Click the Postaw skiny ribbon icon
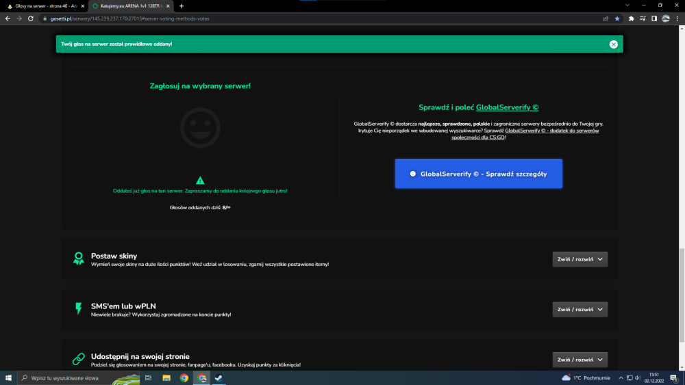The height and width of the screenshot is (385, 685). (79, 258)
